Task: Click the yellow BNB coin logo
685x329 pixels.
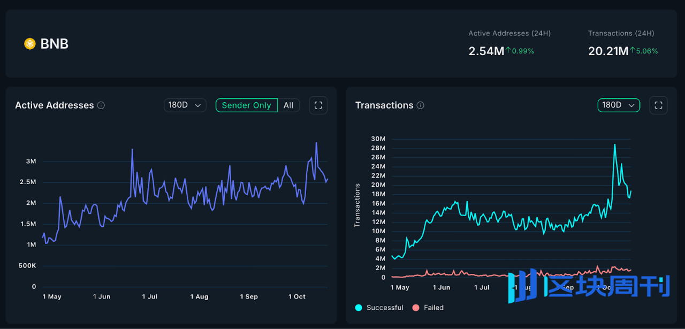Action: (30, 44)
